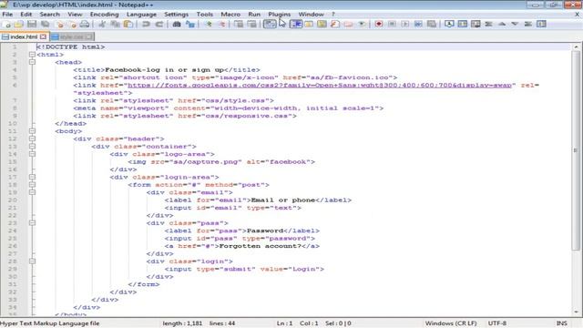Open the File menu

click(7, 15)
